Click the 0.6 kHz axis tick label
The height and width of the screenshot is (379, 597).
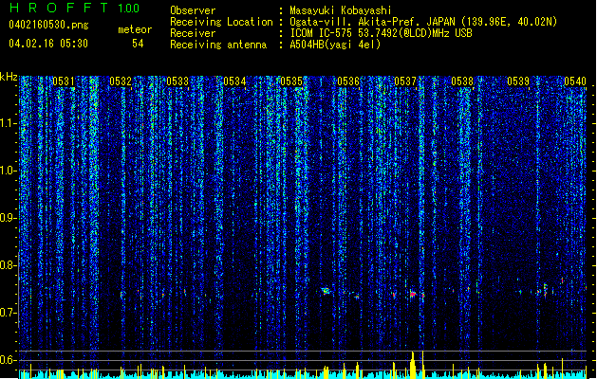tap(9, 360)
